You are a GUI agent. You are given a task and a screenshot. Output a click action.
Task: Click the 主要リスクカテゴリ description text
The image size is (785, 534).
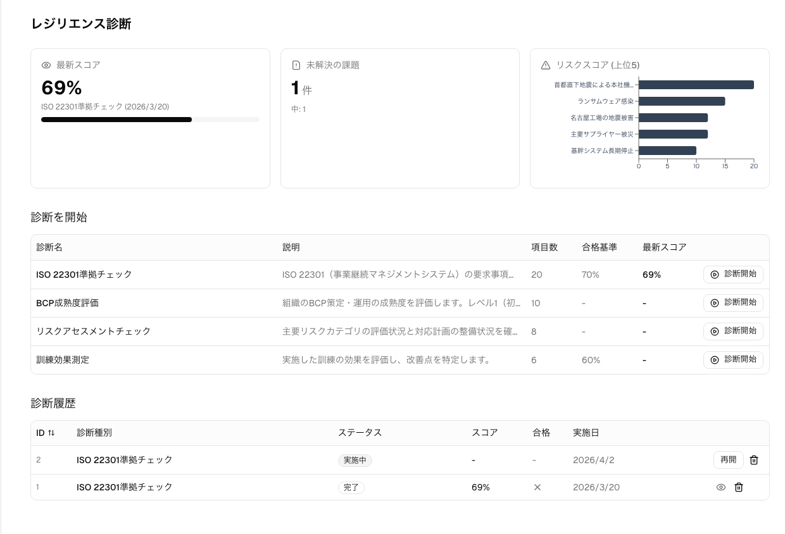pos(400,332)
